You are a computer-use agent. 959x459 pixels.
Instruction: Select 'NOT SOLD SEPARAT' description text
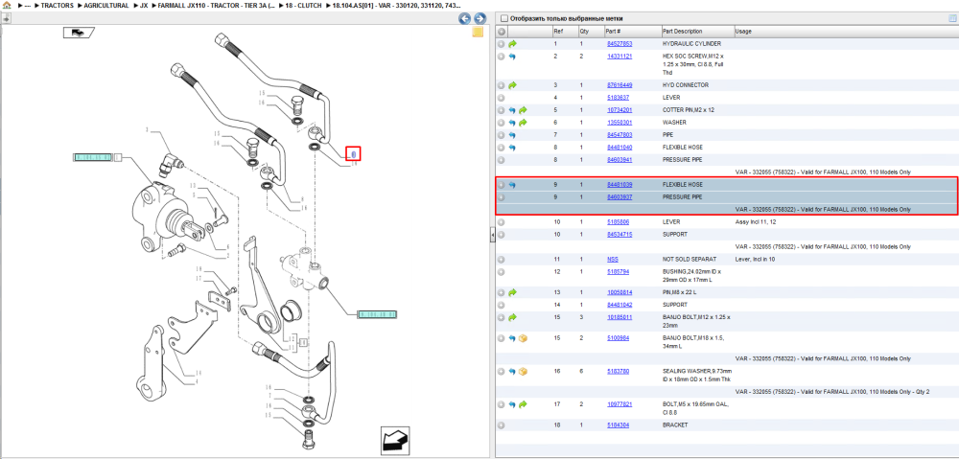pos(690,259)
